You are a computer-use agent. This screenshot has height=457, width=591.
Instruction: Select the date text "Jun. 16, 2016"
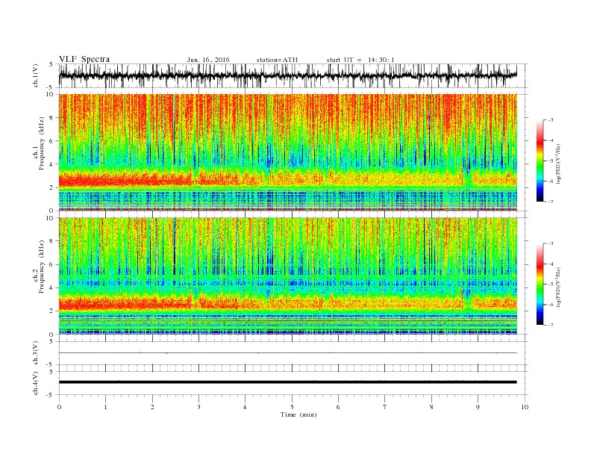pyautogui.click(x=208, y=60)
